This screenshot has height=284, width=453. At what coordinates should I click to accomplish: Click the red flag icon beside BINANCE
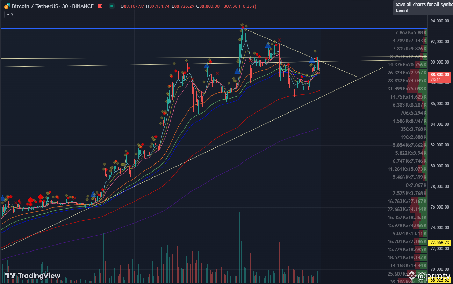[x=99, y=6]
